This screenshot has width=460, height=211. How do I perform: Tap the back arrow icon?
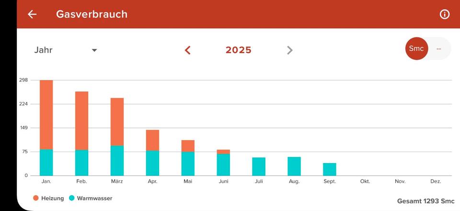tap(32, 14)
